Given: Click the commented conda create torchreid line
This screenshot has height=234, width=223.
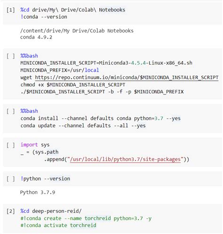Looking at the screenshot, I should 86,218.
